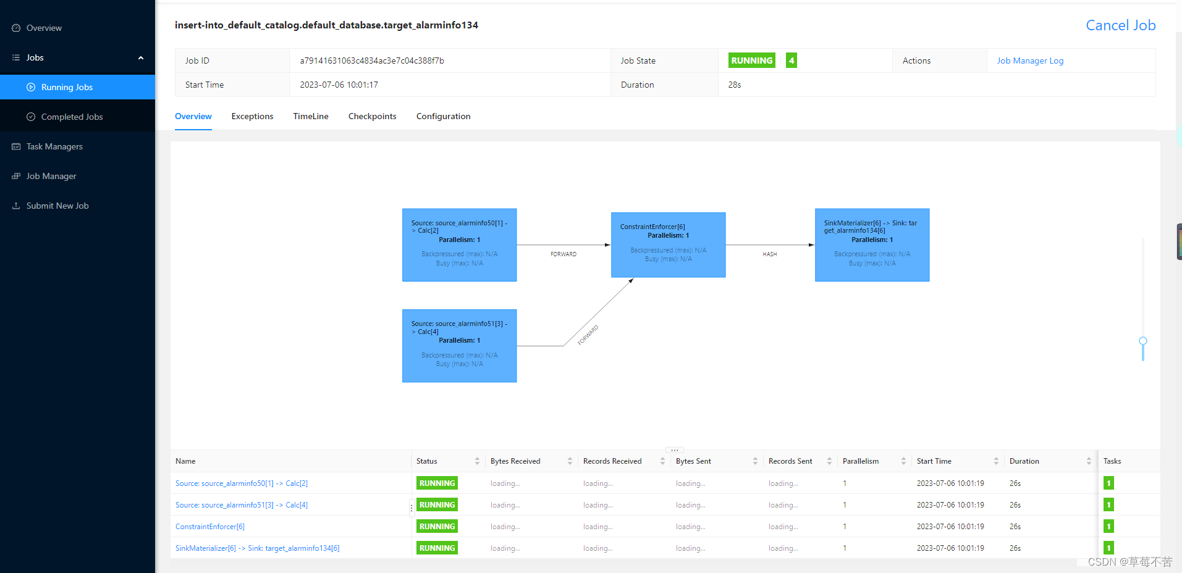Open Source: source_alarminfo50[1] -> Calc[2] row
This screenshot has width=1182, height=573.
click(242, 483)
